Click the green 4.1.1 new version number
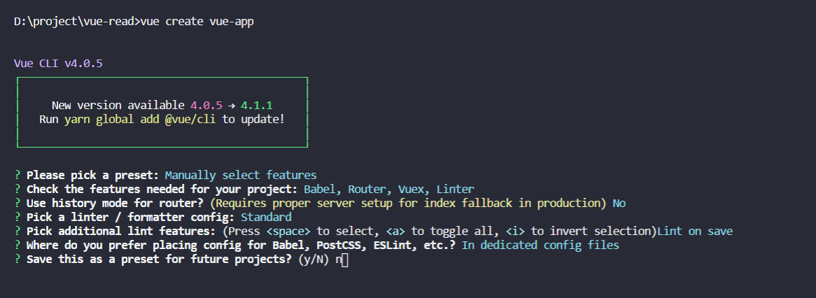Image resolution: width=816 pixels, height=298 pixels. [x=256, y=105]
